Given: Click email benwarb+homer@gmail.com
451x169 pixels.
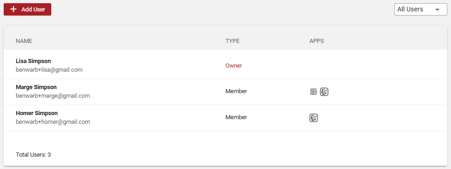Looking at the screenshot, I should [53, 122].
